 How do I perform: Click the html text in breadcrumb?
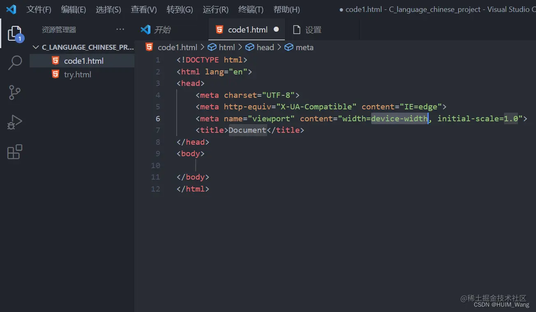(x=227, y=47)
